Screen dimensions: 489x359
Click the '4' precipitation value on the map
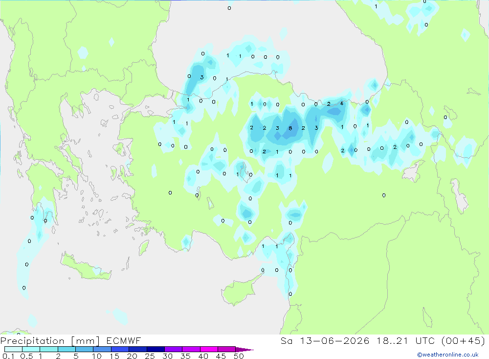[342, 103]
